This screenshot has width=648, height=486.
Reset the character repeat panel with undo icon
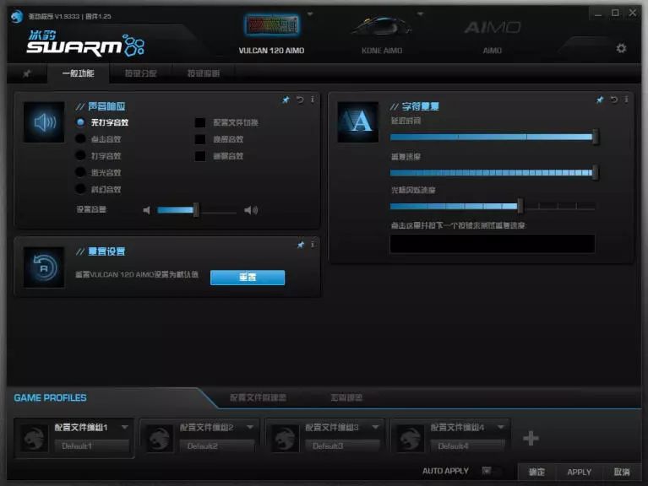tap(613, 100)
